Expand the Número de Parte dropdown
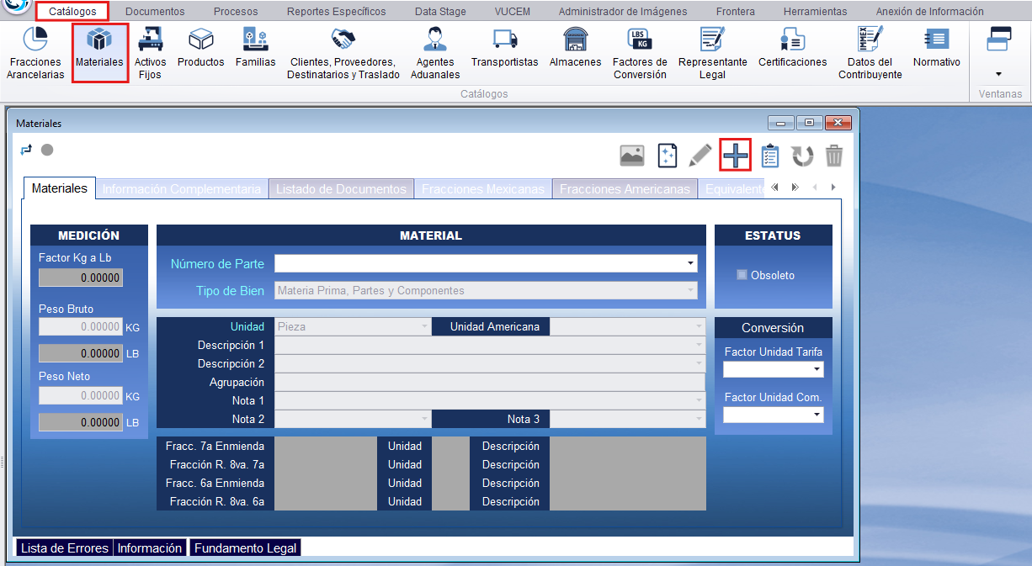 click(x=690, y=264)
